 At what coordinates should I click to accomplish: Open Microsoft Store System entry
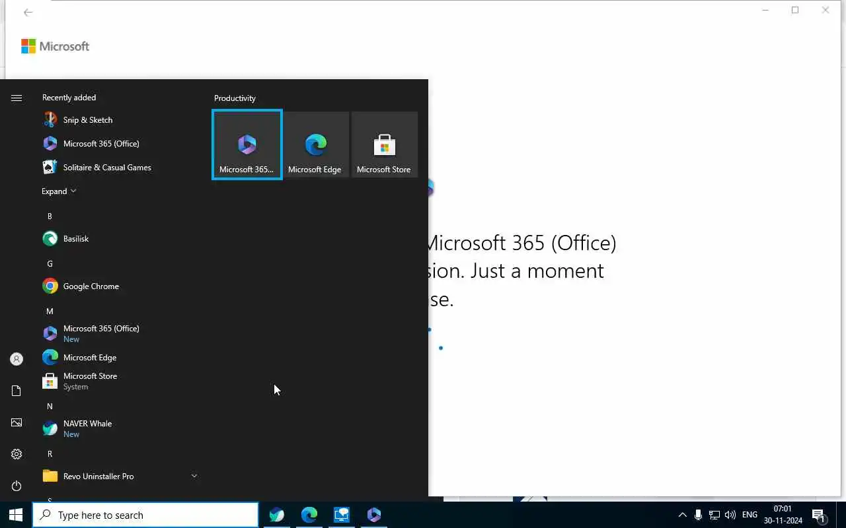click(119, 381)
